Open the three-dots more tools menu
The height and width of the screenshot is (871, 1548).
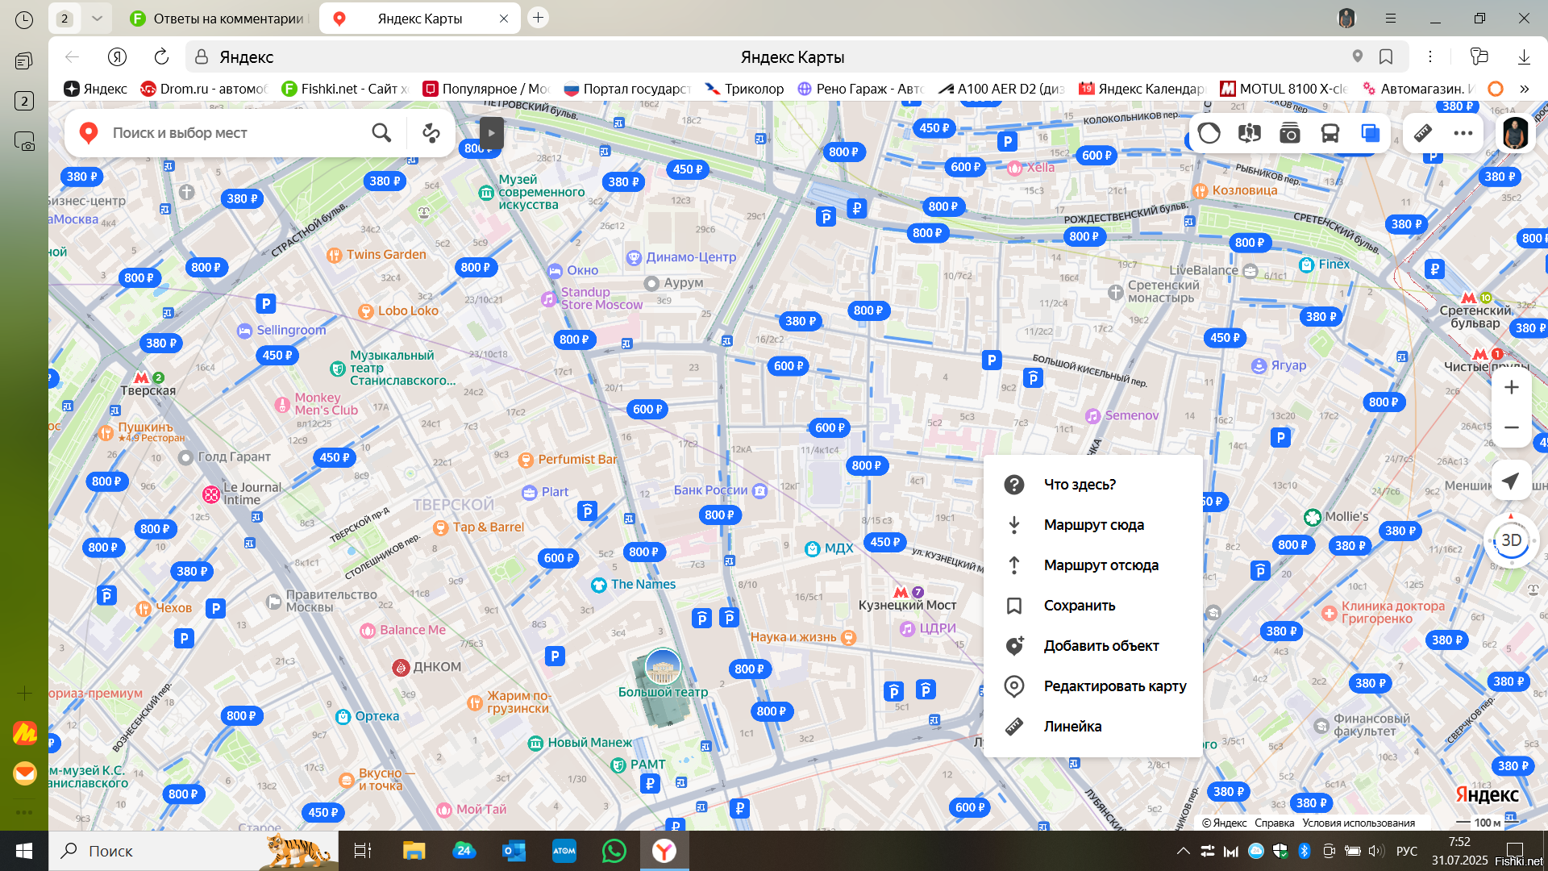point(1463,133)
